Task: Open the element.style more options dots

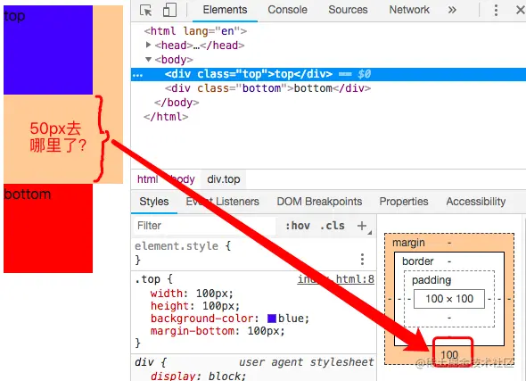Action: coord(362,259)
